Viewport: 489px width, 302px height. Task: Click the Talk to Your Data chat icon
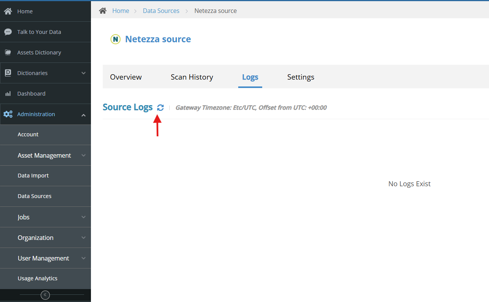click(x=8, y=32)
